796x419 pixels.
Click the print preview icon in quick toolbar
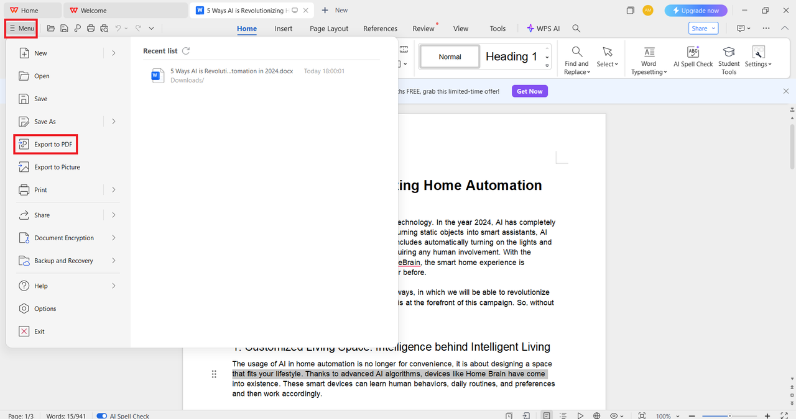point(104,29)
